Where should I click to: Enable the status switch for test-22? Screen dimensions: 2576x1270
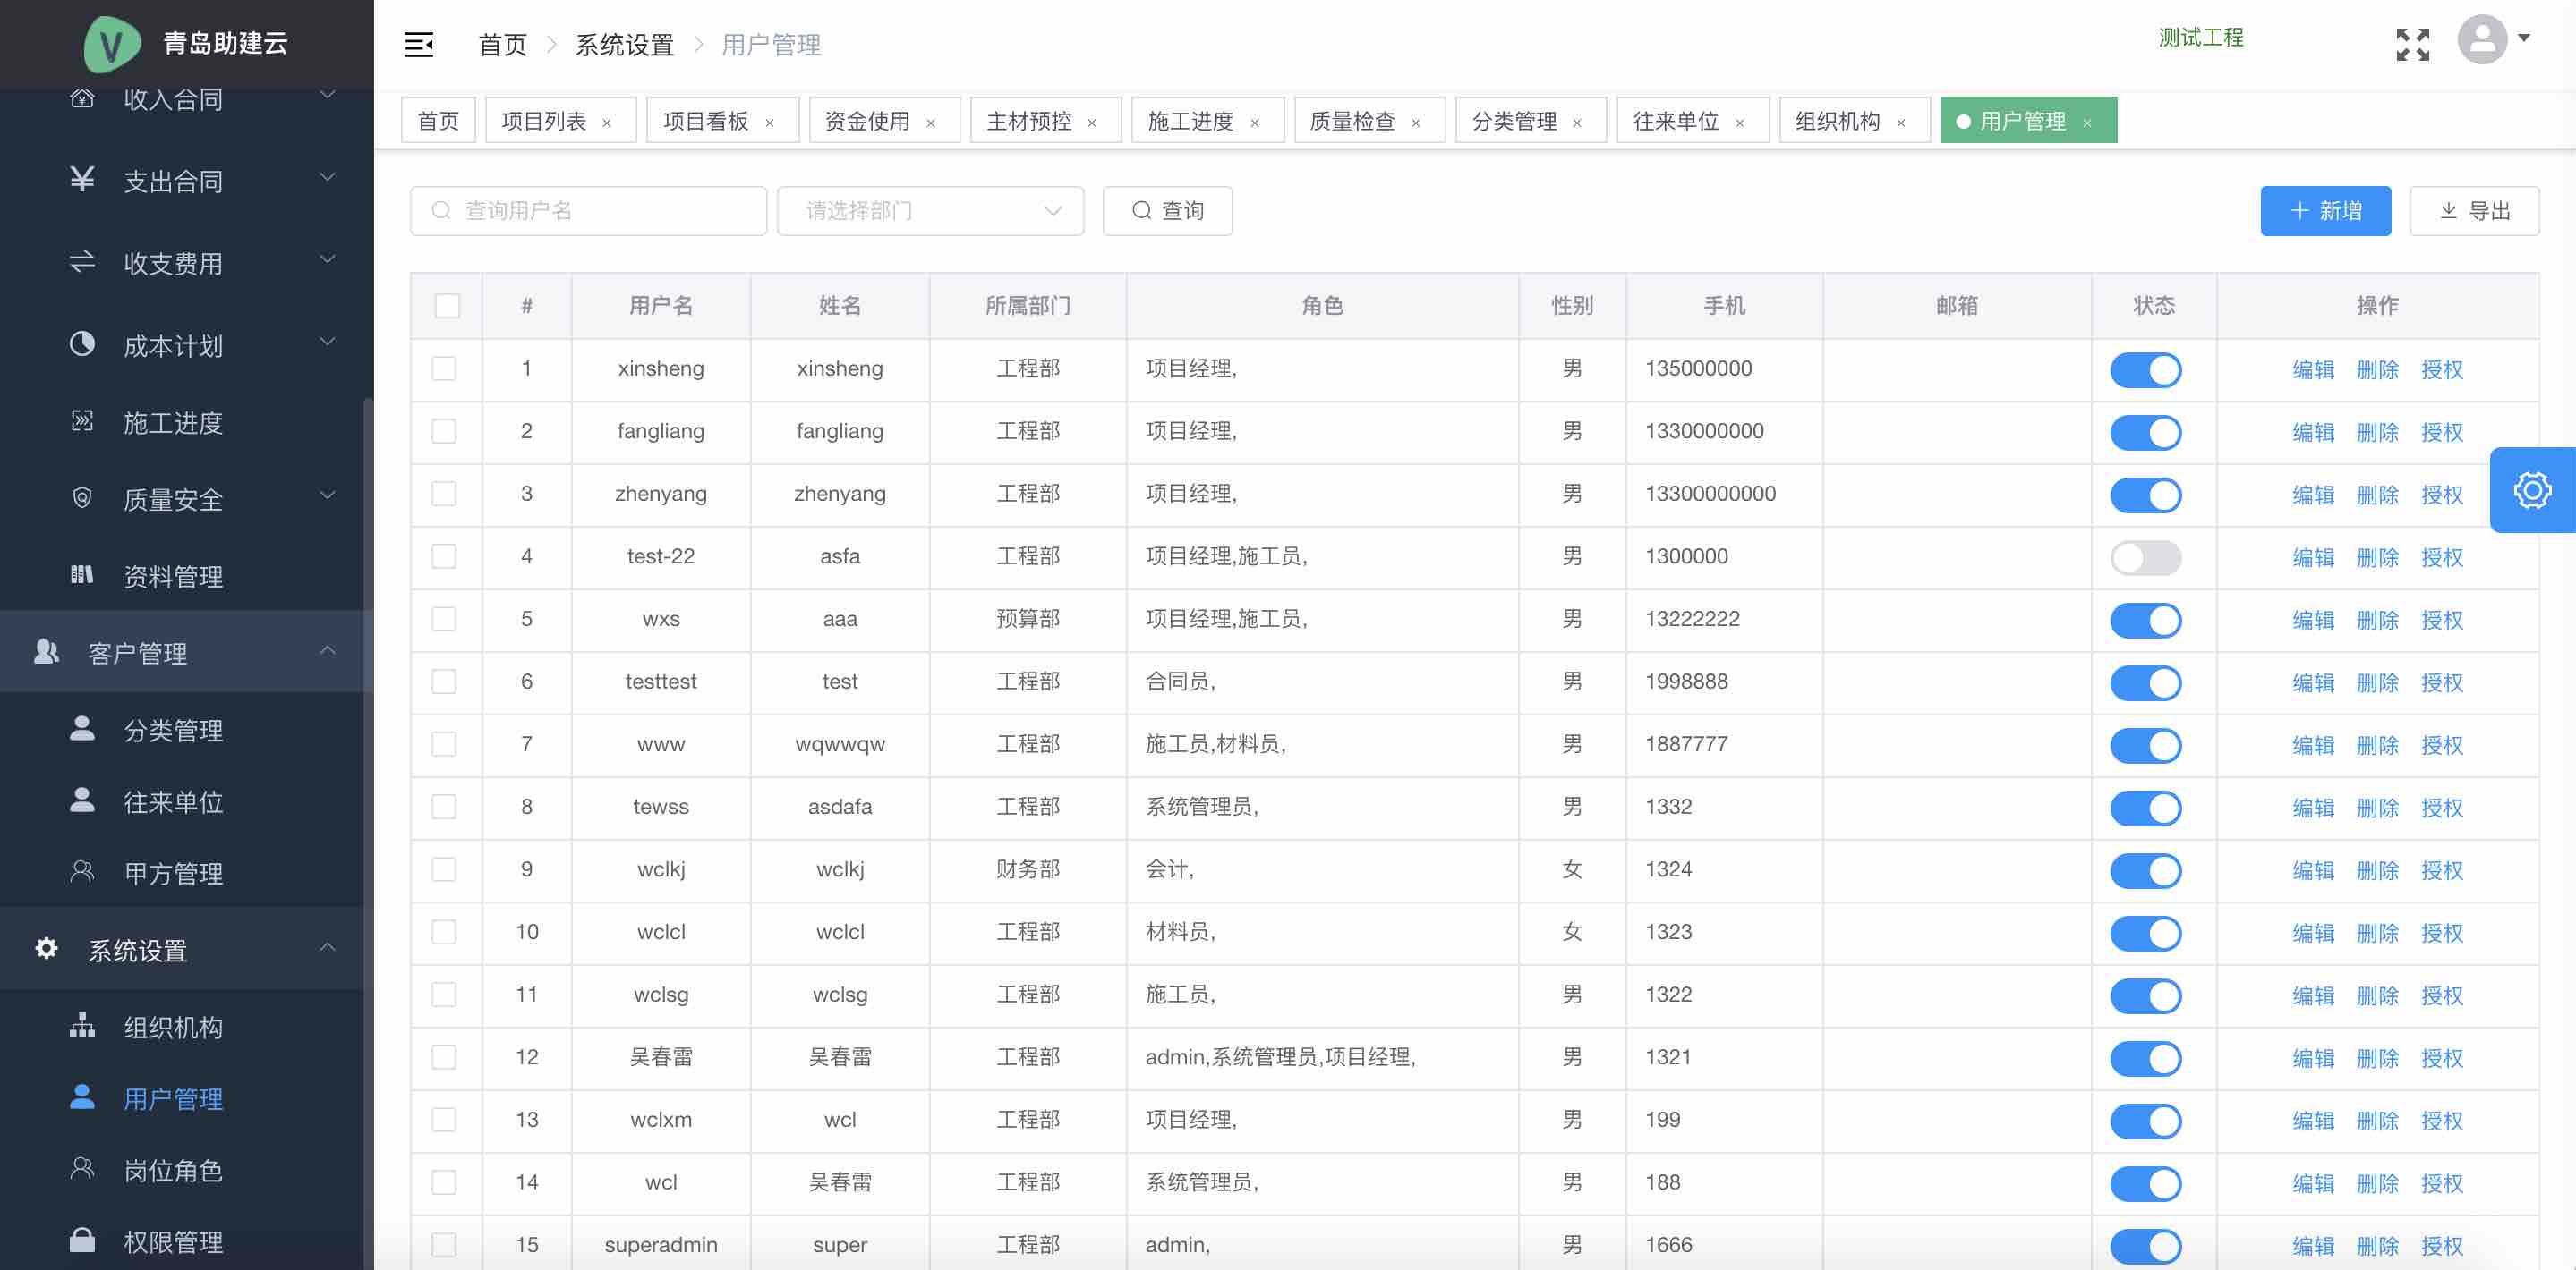tap(2145, 557)
